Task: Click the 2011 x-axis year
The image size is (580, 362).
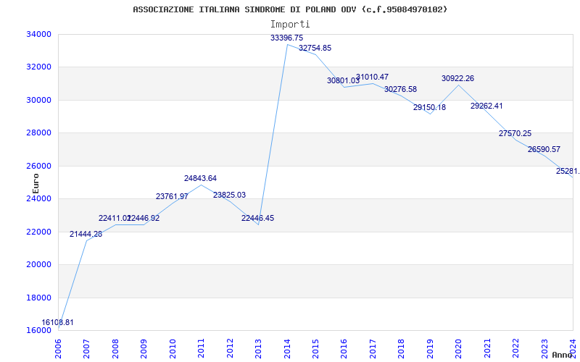Action: click(202, 349)
